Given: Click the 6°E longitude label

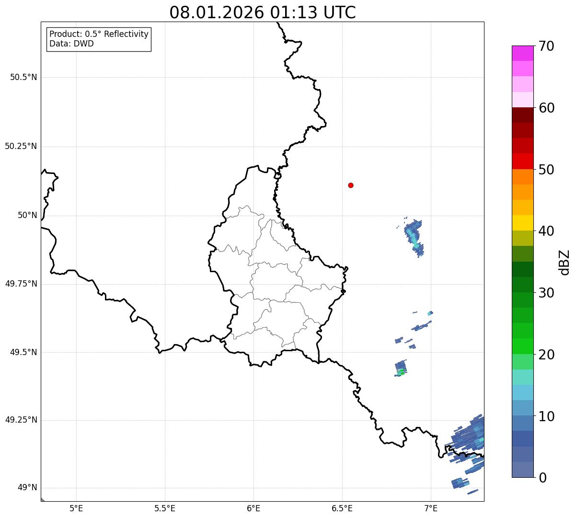Looking at the screenshot, I should pyautogui.click(x=253, y=508).
